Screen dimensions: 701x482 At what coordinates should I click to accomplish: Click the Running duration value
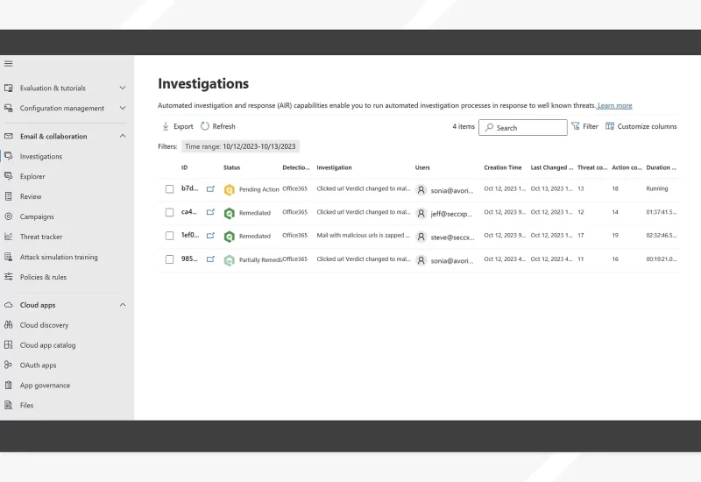click(x=656, y=188)
